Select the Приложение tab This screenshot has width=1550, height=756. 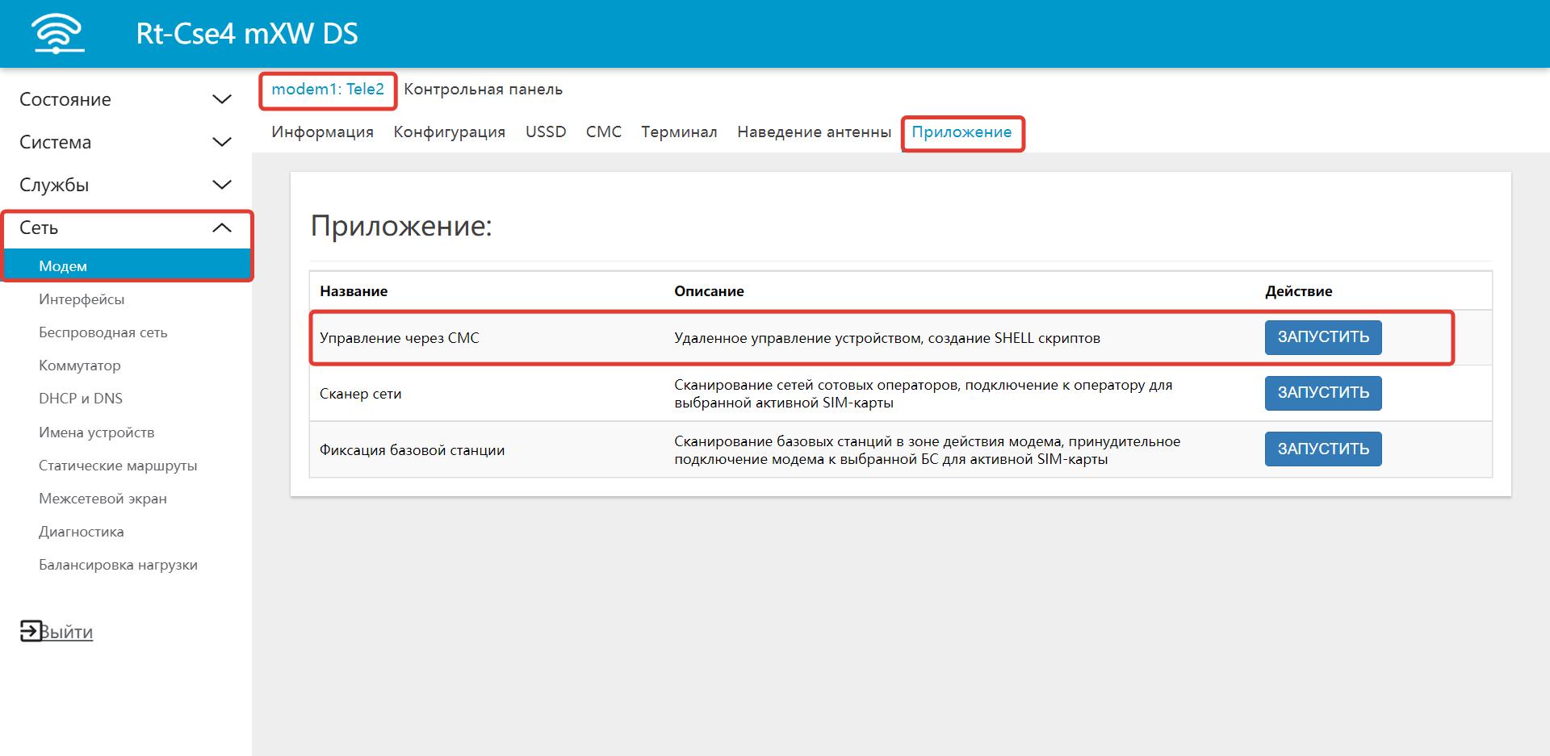tap(961, 132)
